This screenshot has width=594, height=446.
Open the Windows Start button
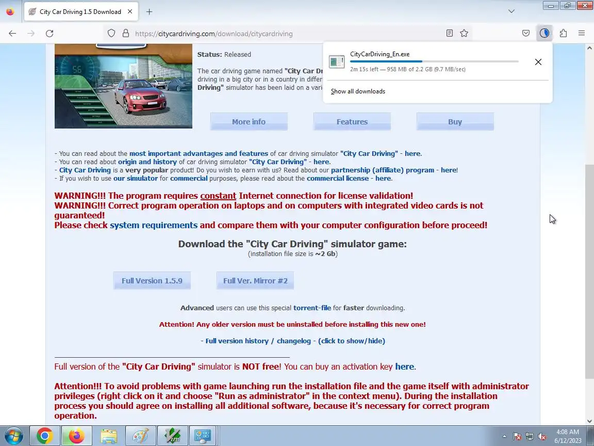(x=13, y=436)
